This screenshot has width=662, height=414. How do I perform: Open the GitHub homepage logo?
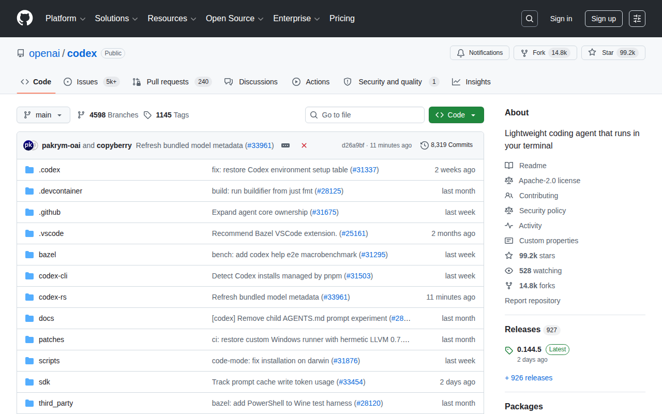pos(25,19)
